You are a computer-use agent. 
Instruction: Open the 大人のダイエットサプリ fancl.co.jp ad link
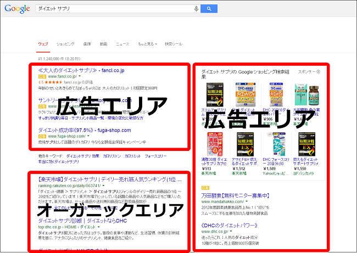(81, 70)
